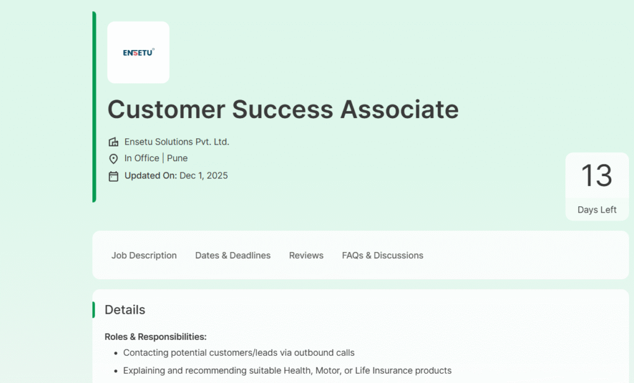Click the building icon beside Ensetu Solutions

113,142
